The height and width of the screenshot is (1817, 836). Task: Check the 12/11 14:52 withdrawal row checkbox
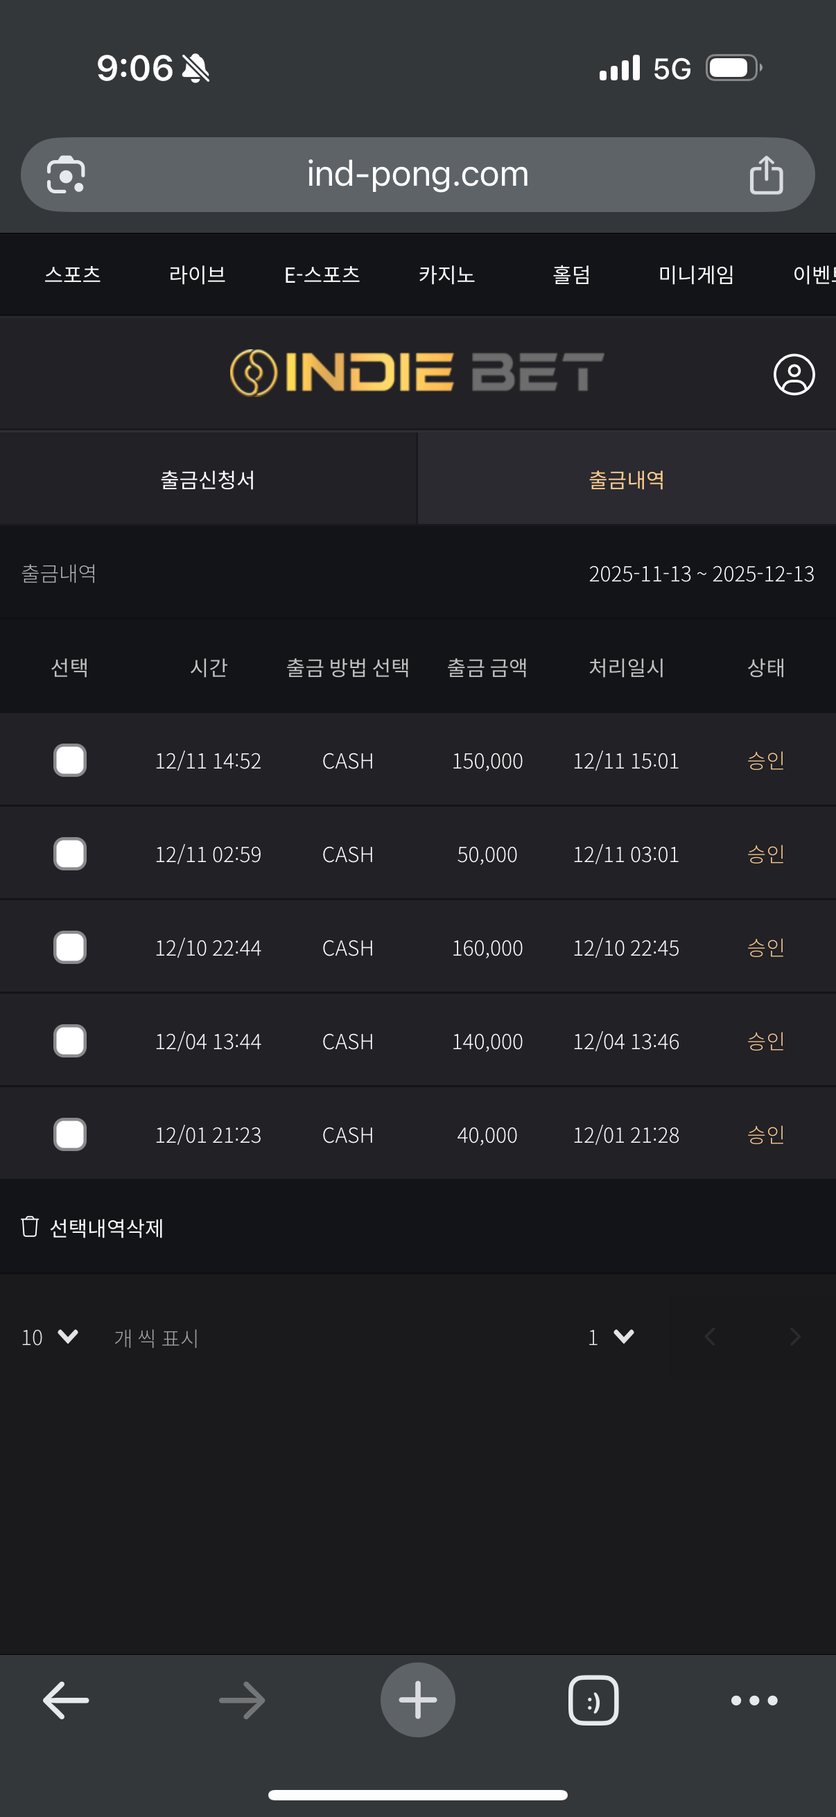coord(70,760)
